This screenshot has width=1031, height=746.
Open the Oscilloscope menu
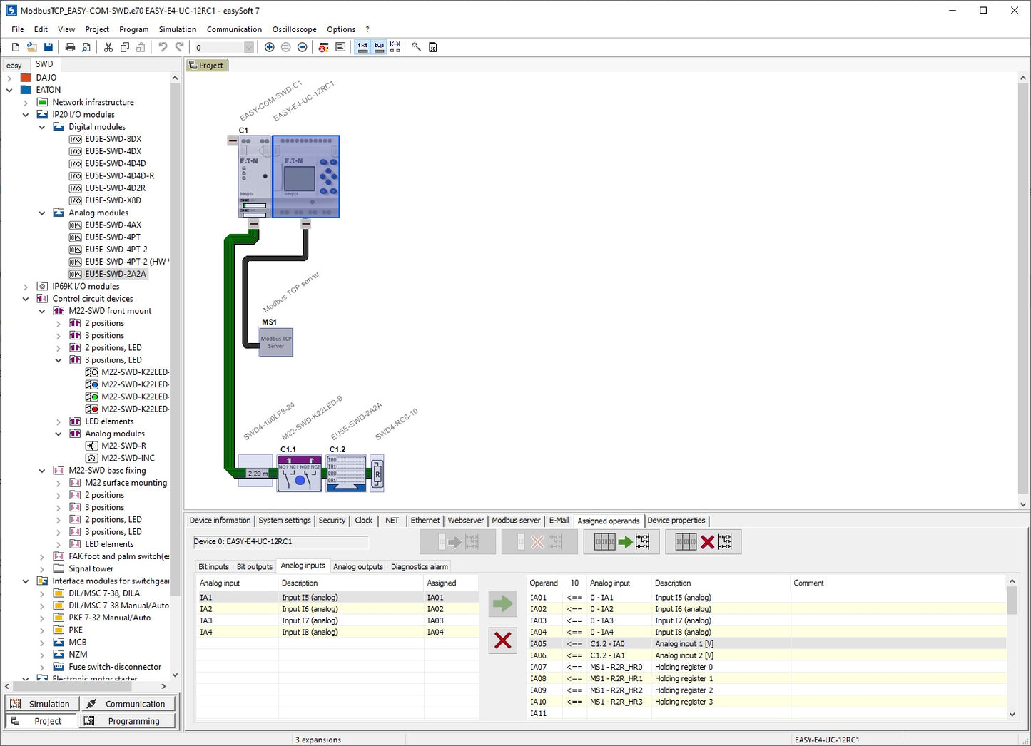coord(294,29)
